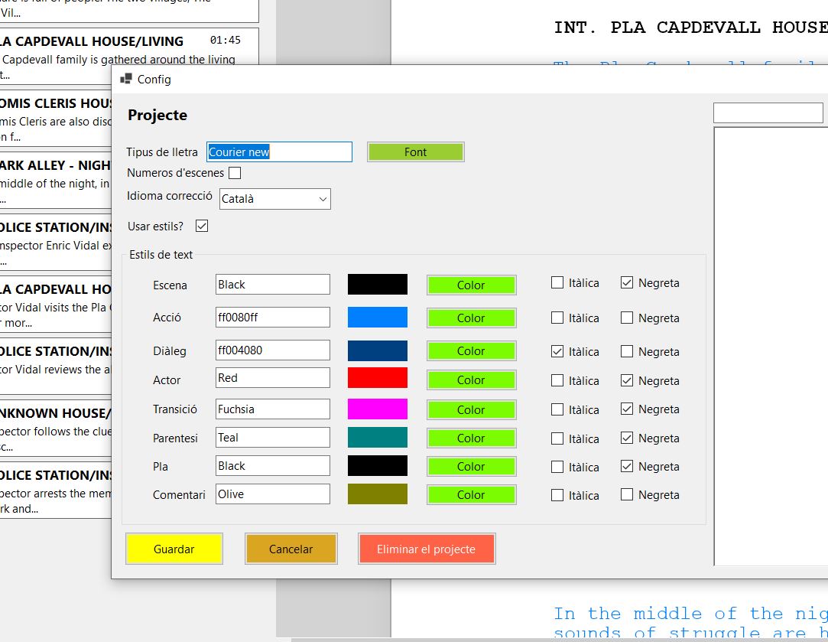Open the Color picker for Diàleg
Viewport: 828px width, 642px height.
[x=471, y=350]
